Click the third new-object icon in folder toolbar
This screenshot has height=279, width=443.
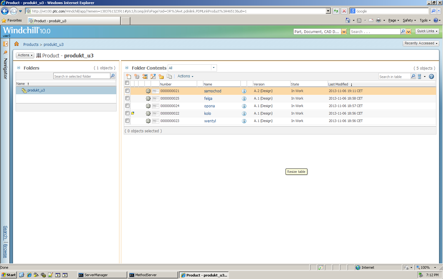[x=145, y=76]
